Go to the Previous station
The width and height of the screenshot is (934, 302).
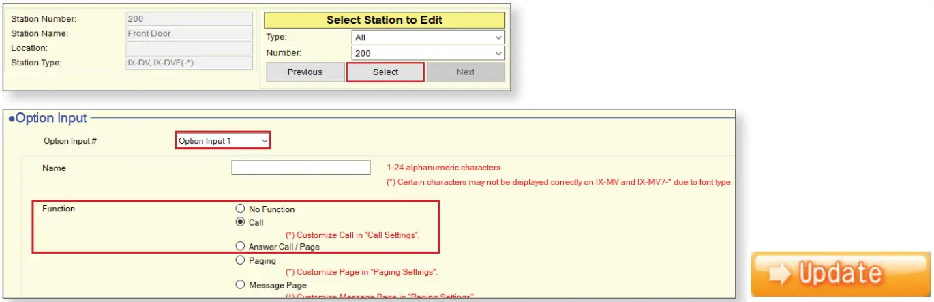[305, 72]
